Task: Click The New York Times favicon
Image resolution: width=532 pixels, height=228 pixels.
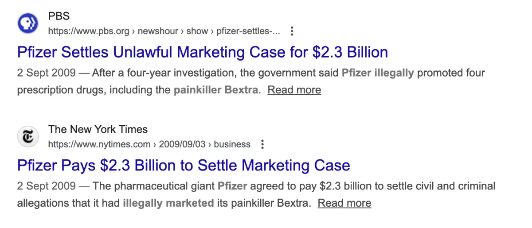Action: coord(28,137)
